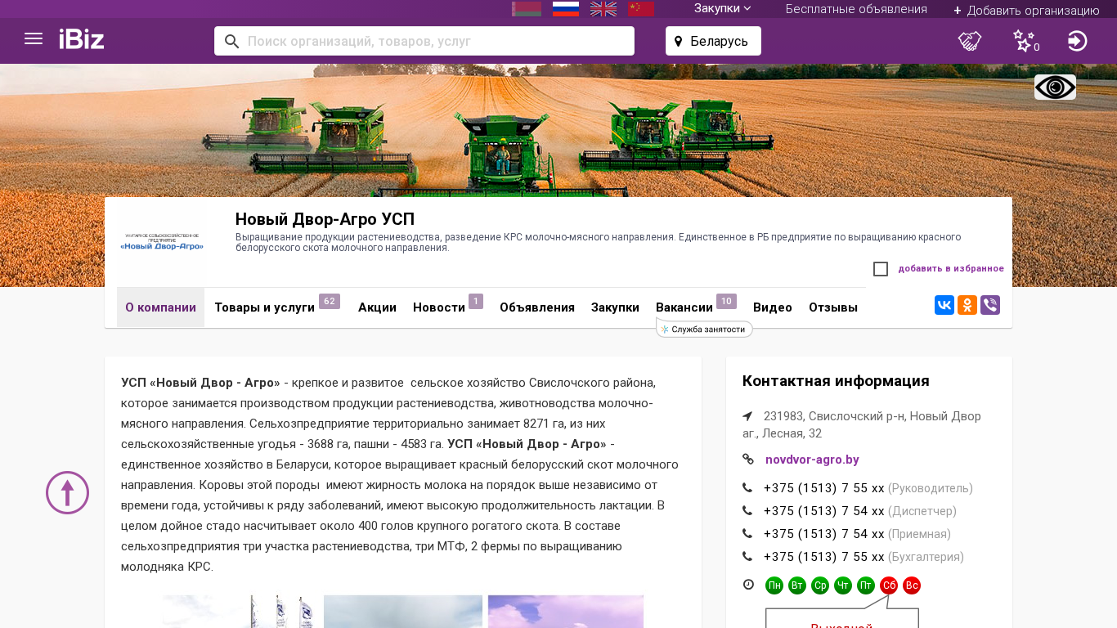Click the scroll-to-top arrow
The height and width of the screenshot is (628, 1117).
[67, 492]
